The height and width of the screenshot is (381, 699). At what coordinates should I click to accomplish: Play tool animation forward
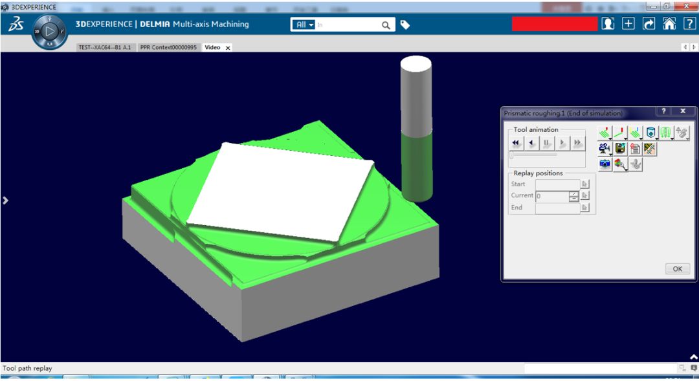click(562, 143)
